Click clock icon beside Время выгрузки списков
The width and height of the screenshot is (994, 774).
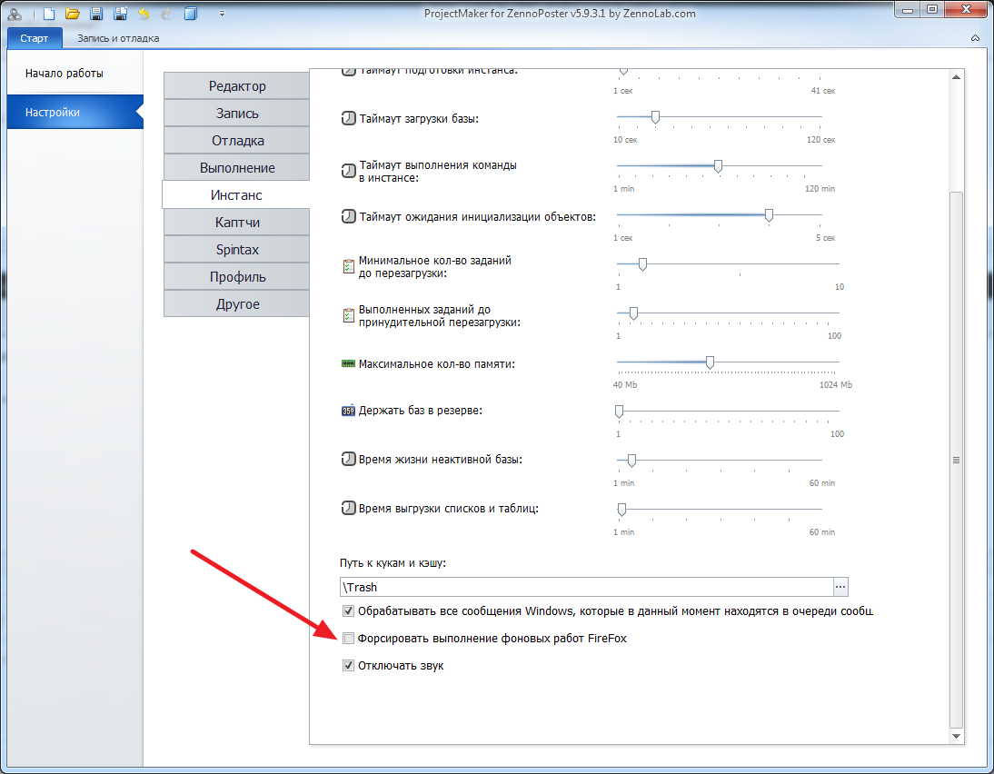[349, 508]
